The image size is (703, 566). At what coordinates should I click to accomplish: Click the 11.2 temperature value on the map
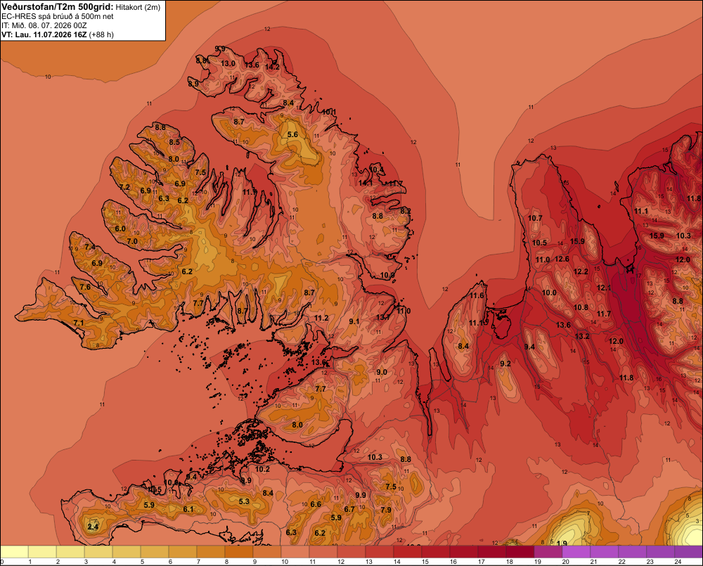point(321,318)
